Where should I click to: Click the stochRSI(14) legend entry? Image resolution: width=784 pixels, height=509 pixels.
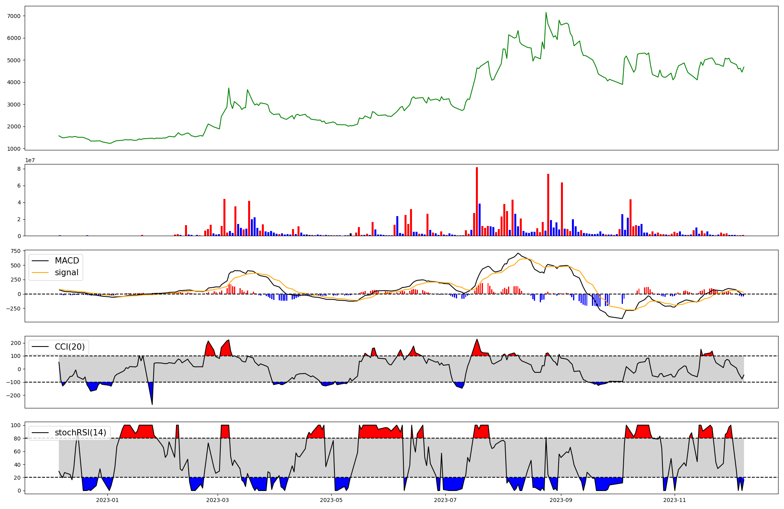click(80, 433)
